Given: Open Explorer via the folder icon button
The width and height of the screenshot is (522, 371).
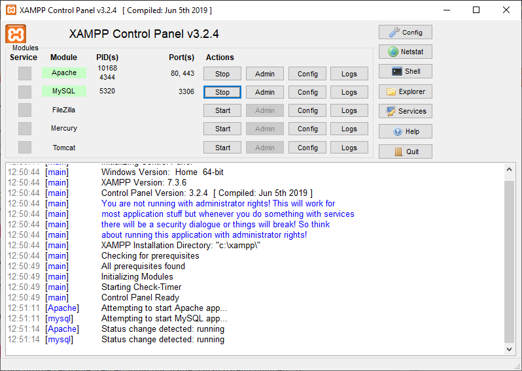Looking at the screenshot, I should (x=406, y=91).
